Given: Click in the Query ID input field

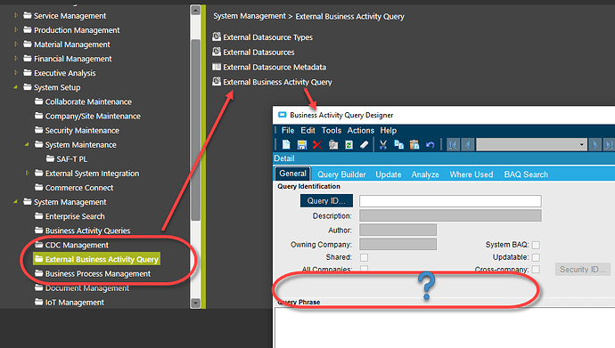Looking at the screenshot, I should coord(450,201).
